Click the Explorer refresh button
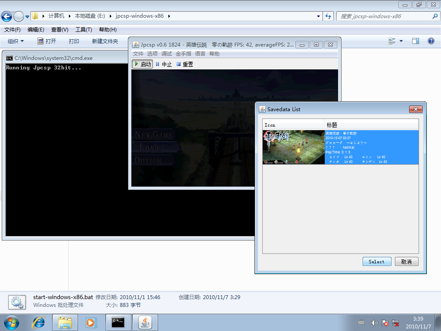Viewport: 441px width, 331px height. (x=328, y=16)
